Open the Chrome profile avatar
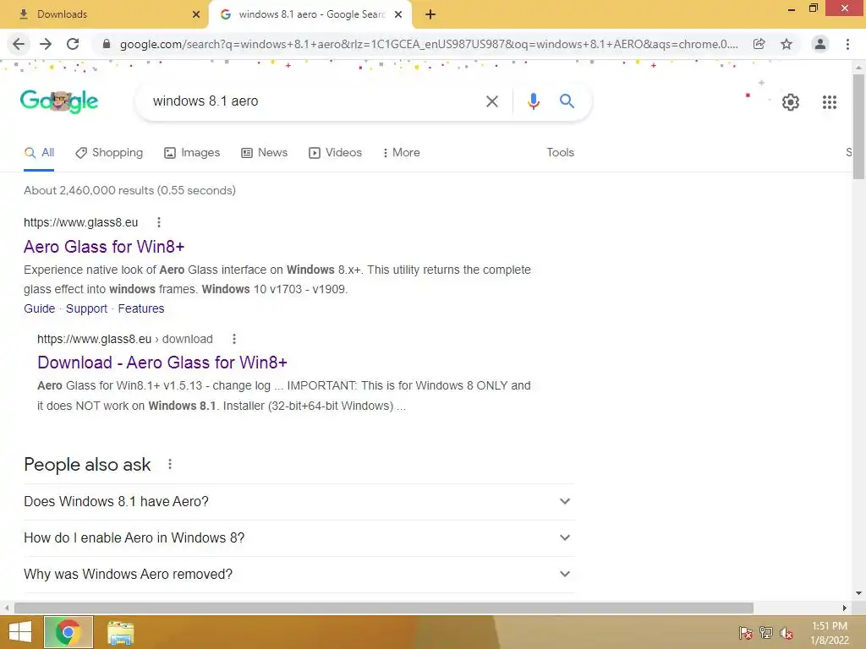866x649 pixels. pyautogui.click(x=820, y=44)
